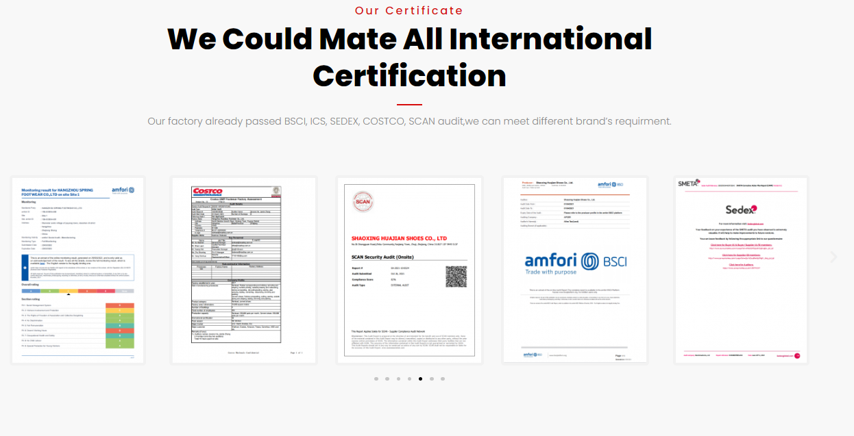Click the Sedex logo on the last certificate
The image size is (854, 436).
tap(741, 209)
